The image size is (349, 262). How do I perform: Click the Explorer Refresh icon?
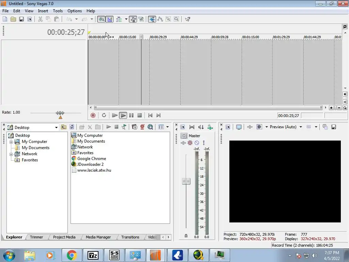pyautogui.click(x=72, y=127)
